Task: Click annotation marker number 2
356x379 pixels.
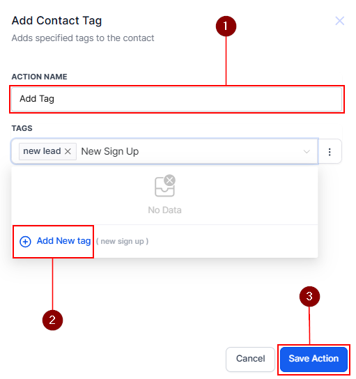Action: pos(52,320)
